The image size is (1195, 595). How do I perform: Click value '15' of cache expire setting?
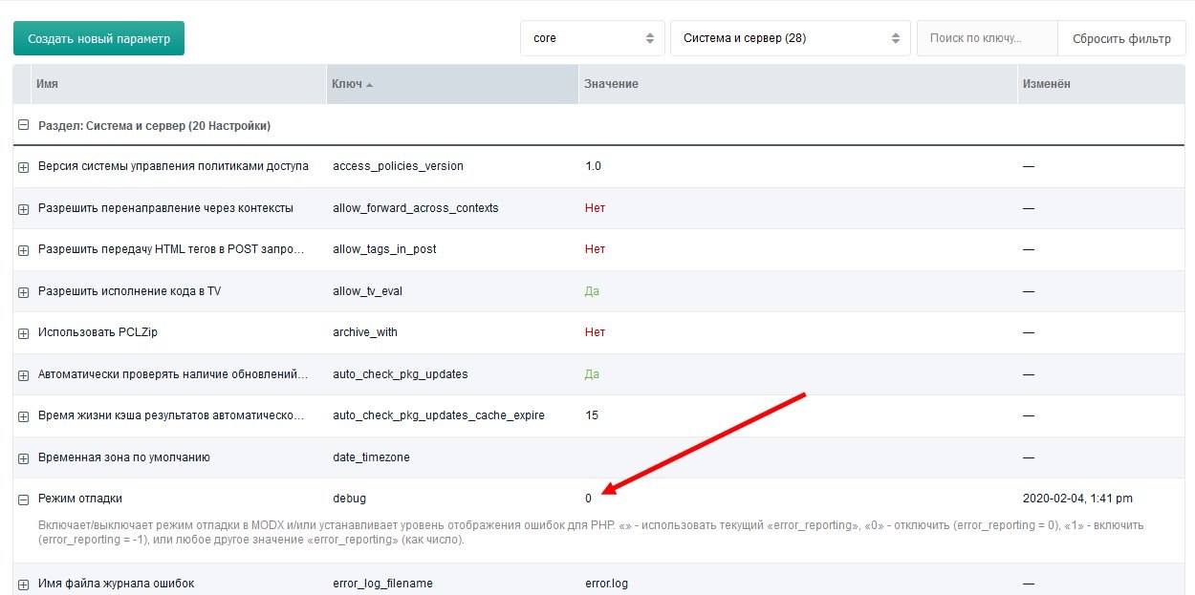click(x=592, y=415)
